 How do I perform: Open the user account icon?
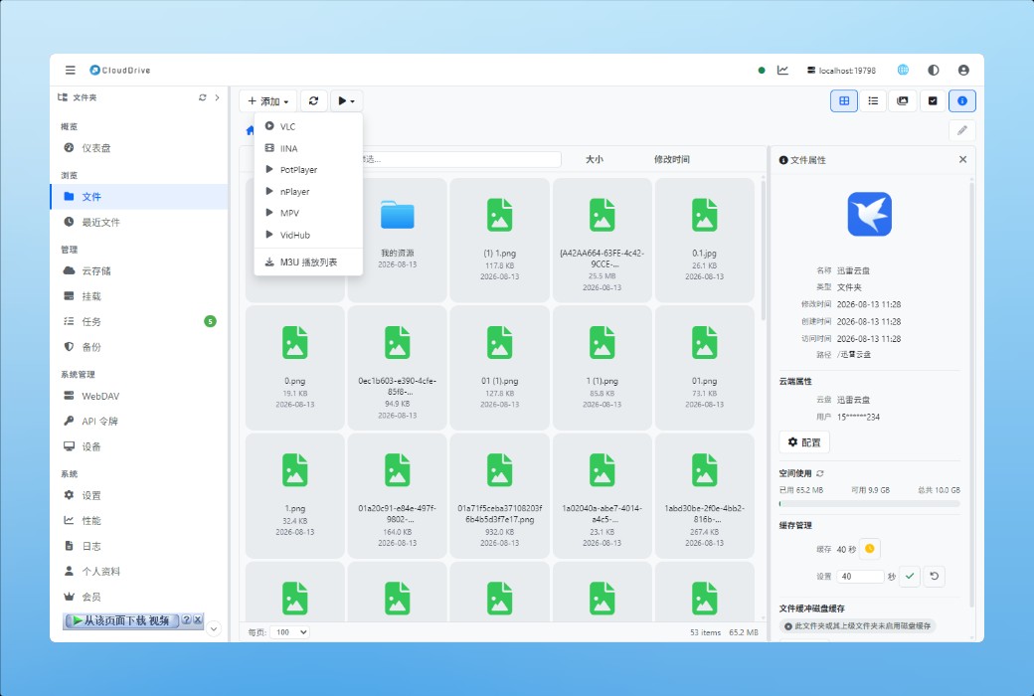pos(963,70)
